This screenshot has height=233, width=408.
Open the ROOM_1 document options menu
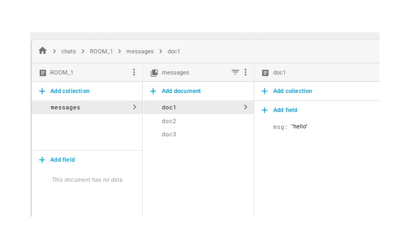click(x=134, y=72)
